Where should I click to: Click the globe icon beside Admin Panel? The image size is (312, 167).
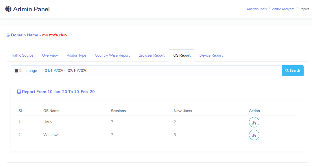click(8, 9)
